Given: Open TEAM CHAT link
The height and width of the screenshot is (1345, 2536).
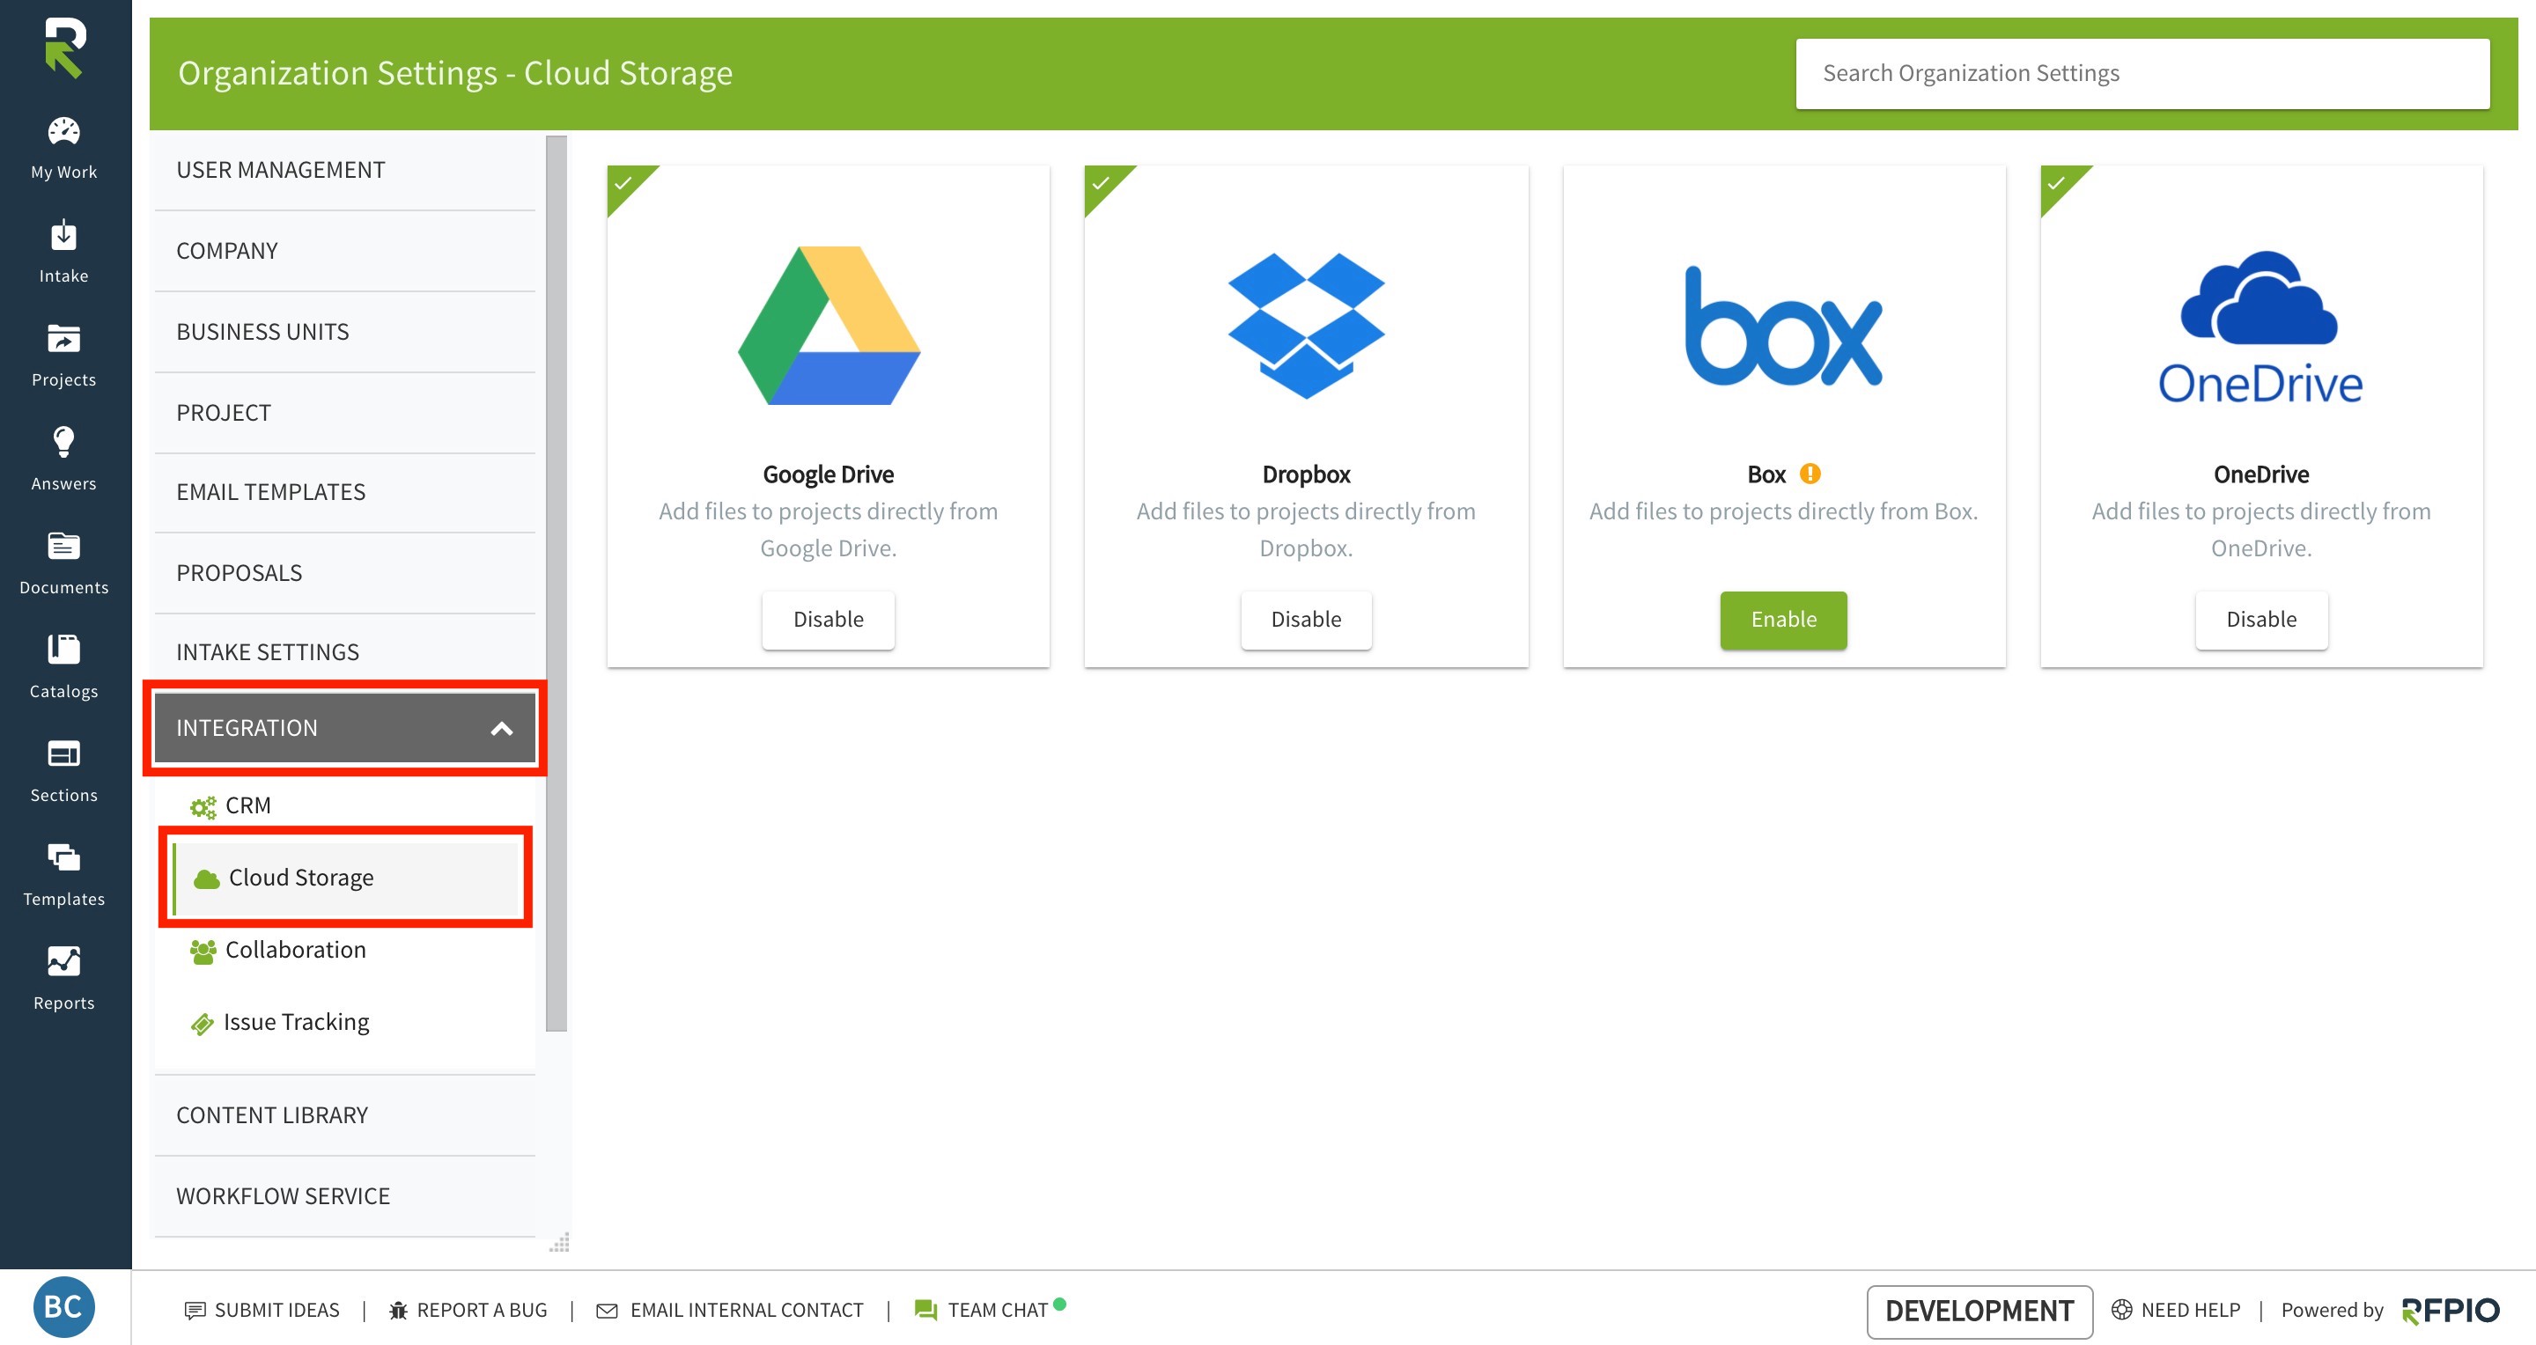Looking at the screenshot, I should [x=998, y=1311].
